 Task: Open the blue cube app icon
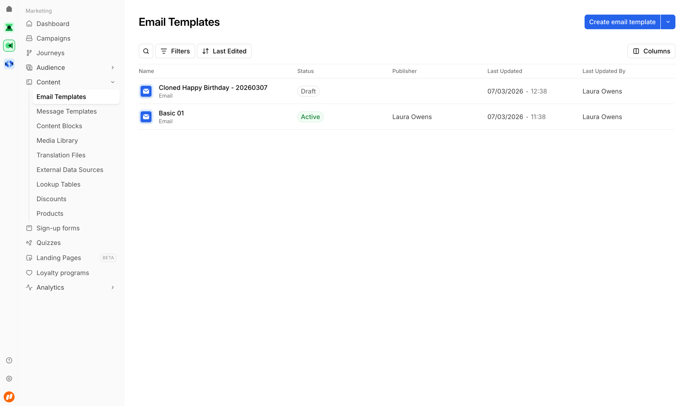[x=9, y=64]
